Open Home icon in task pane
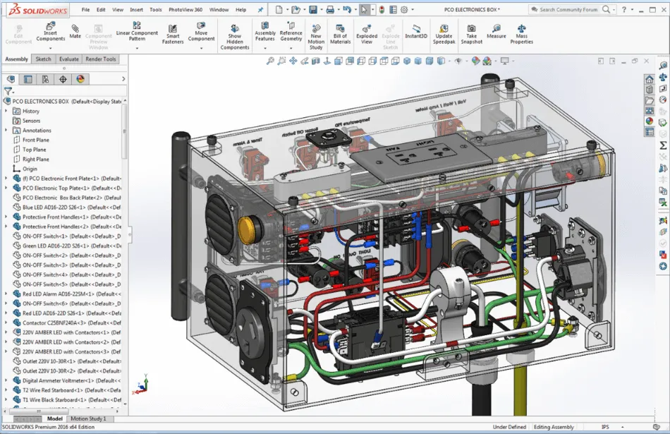This screenshot has width=670, height=434. (x=650, y=79)
